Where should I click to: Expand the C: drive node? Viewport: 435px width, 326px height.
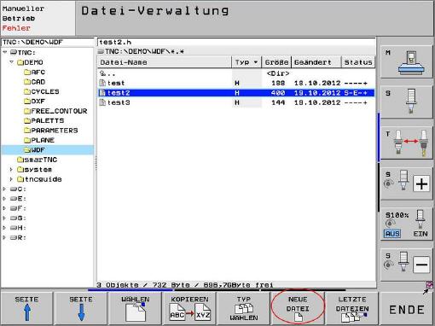4,189
